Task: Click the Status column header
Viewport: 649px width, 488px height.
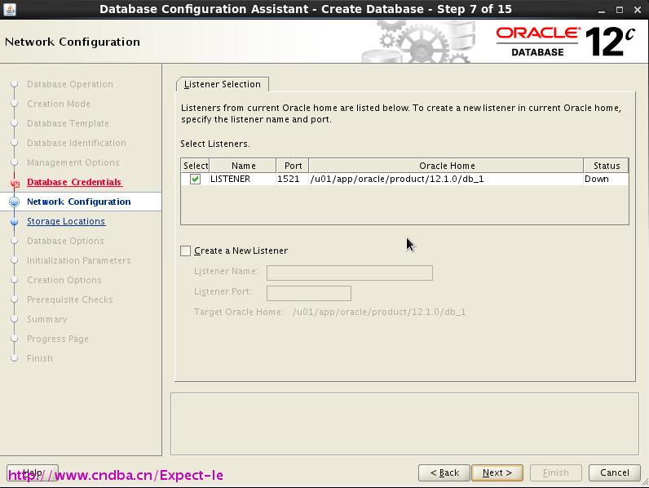Action: [x=606, y=166]
